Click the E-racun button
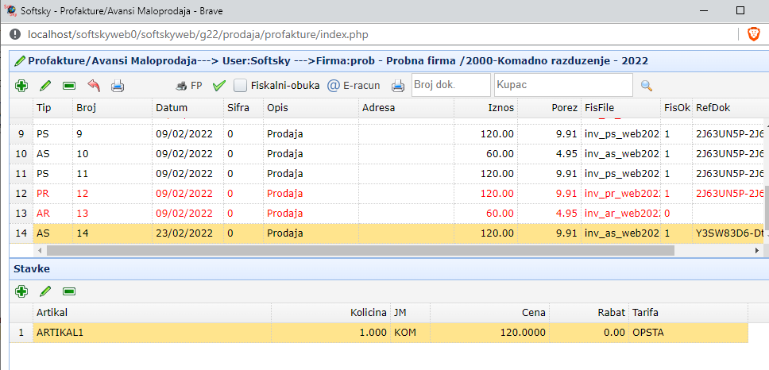Image resolution: width=769 pixels, height=370 pixels. tap(354, 86)
